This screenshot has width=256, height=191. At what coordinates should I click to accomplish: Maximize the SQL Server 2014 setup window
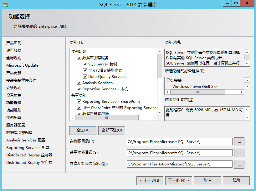(x=236, y=3)
